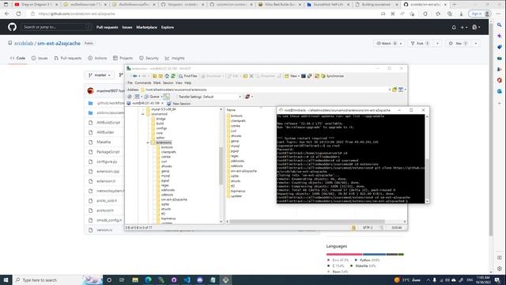Click the languages color bar
The height and width of the screenshot is (285, 506).
tap(365, 254)
